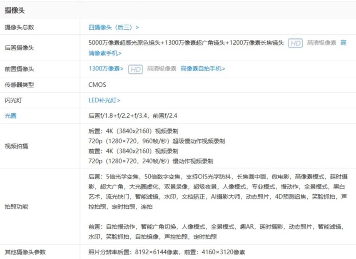Select the 后置：5倍光学变焦 feature text

218,192
